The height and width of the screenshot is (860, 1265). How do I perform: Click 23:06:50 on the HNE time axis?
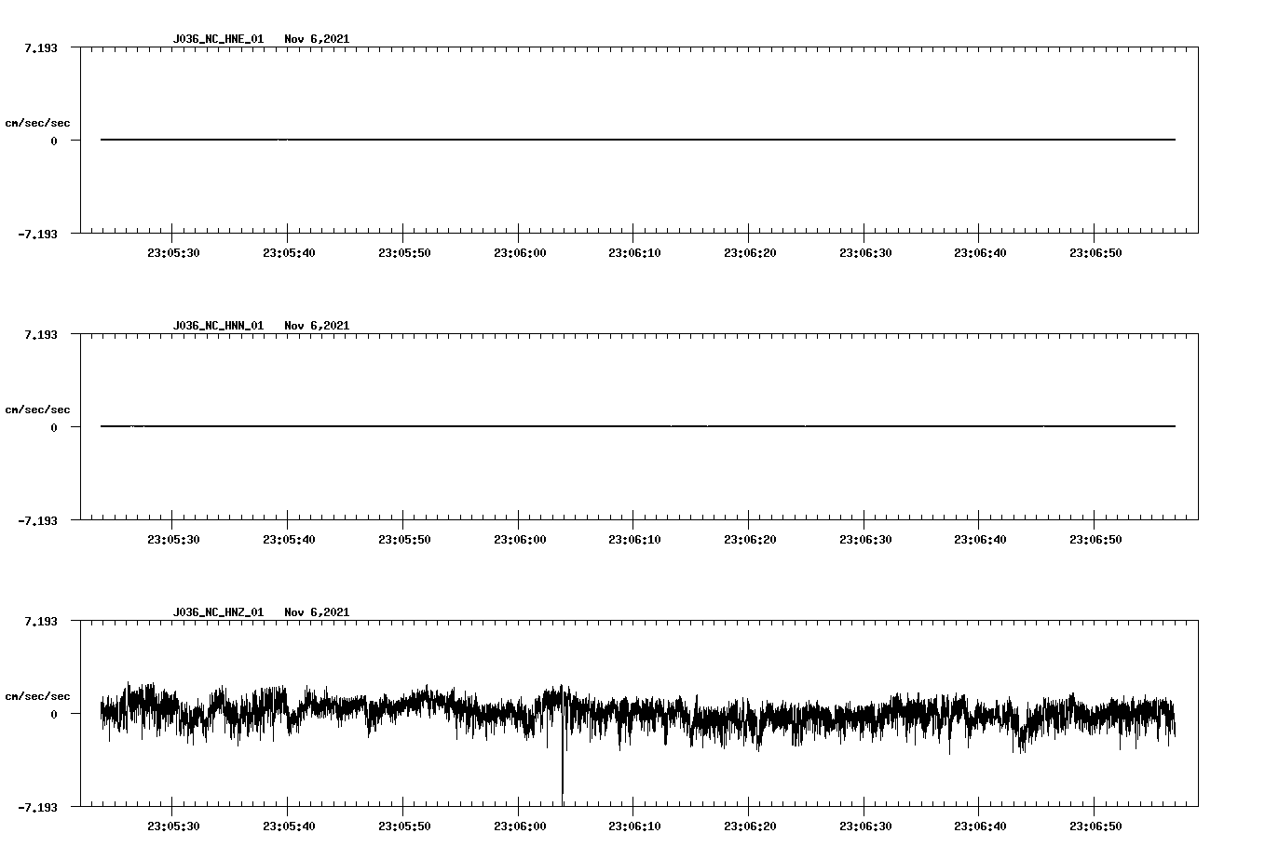click(1095, 253)
